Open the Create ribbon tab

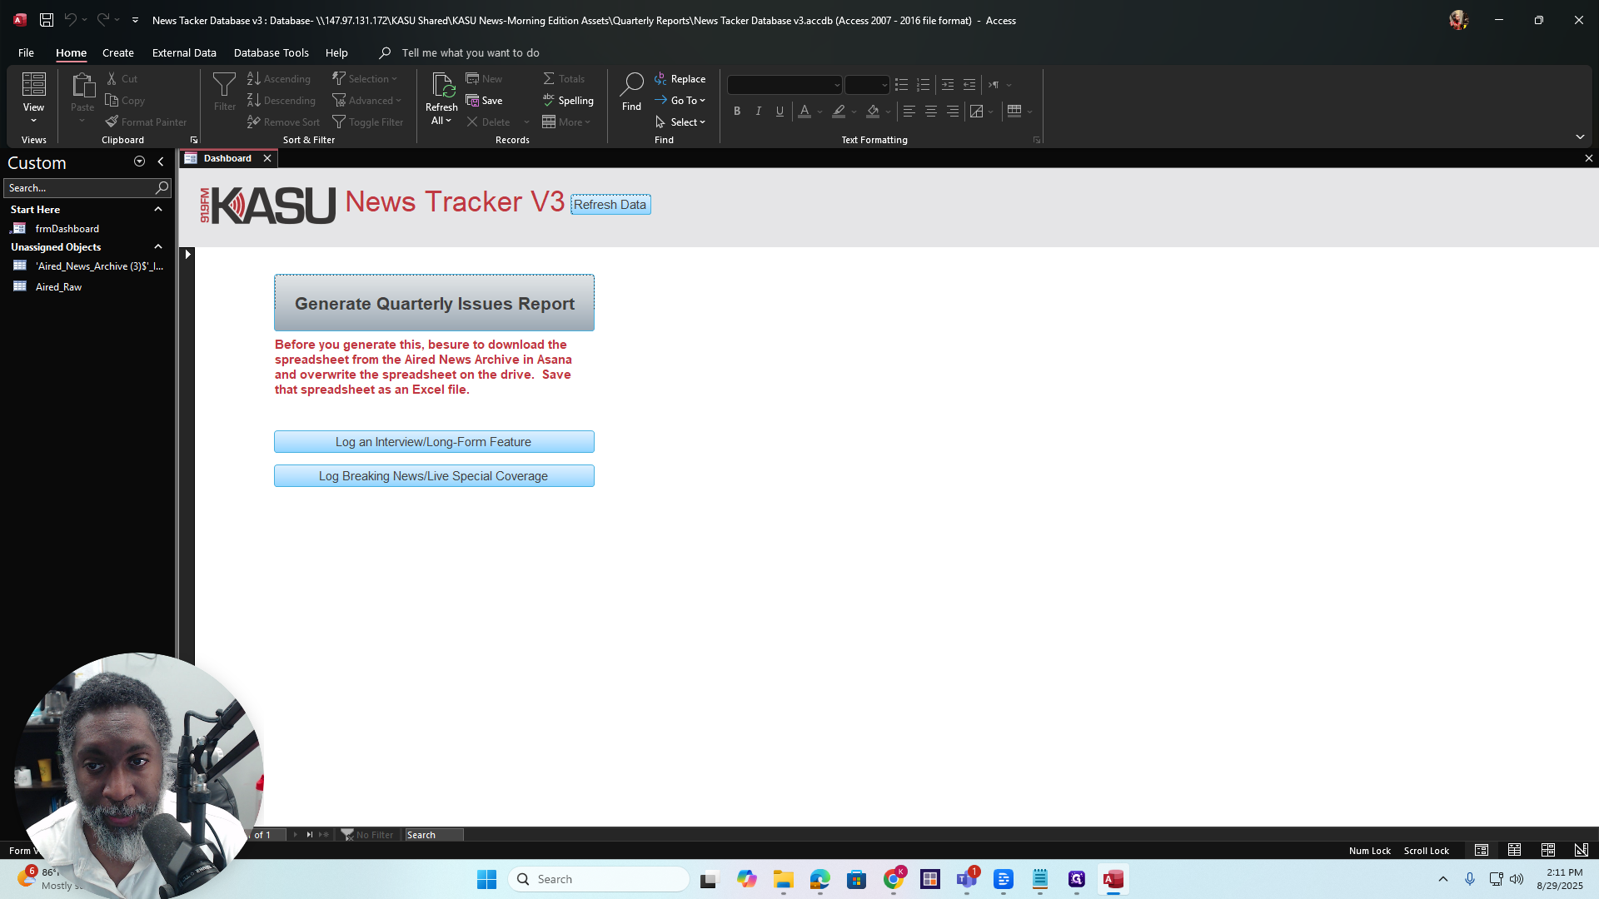click(118, 52)
